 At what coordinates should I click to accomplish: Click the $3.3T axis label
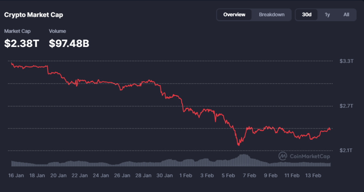point(346,61)
